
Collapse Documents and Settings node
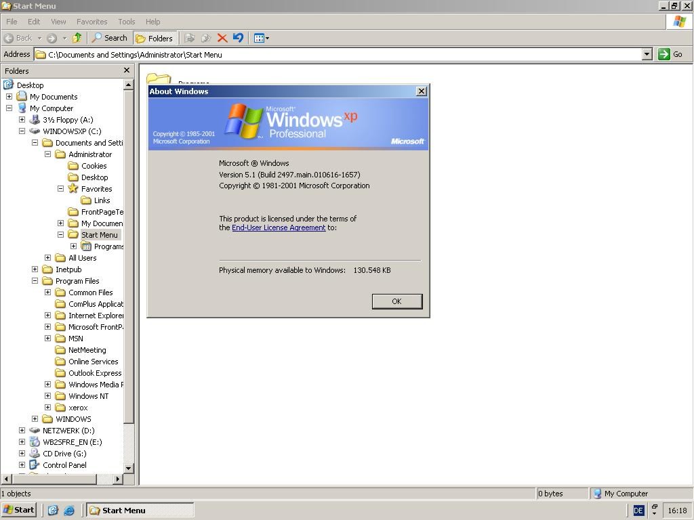pos(35,142)
